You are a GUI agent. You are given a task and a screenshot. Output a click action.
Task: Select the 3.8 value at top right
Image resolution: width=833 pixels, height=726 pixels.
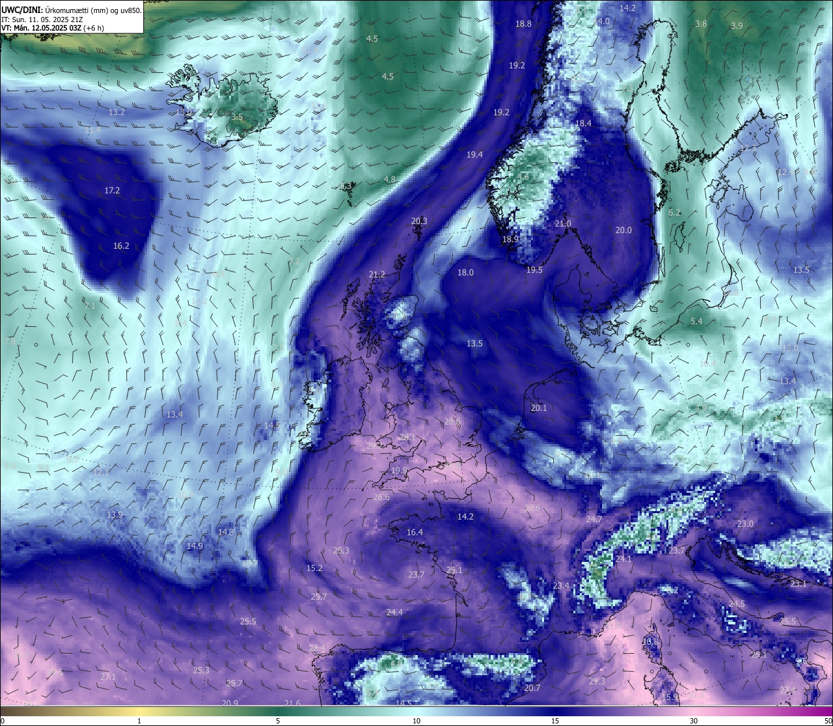[x=701, y=24]
